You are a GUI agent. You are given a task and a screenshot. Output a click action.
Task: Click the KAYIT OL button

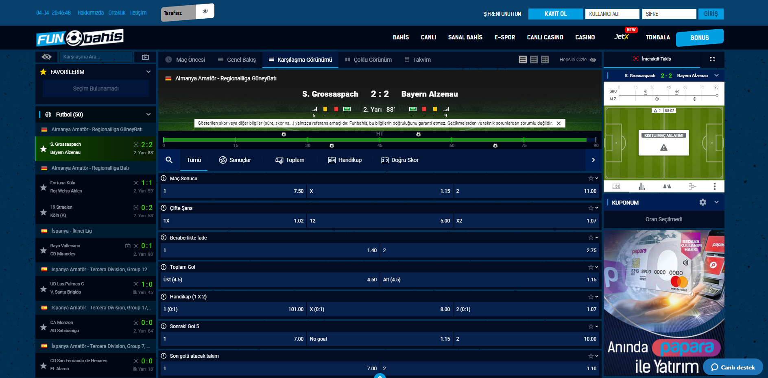click(555, 14)
